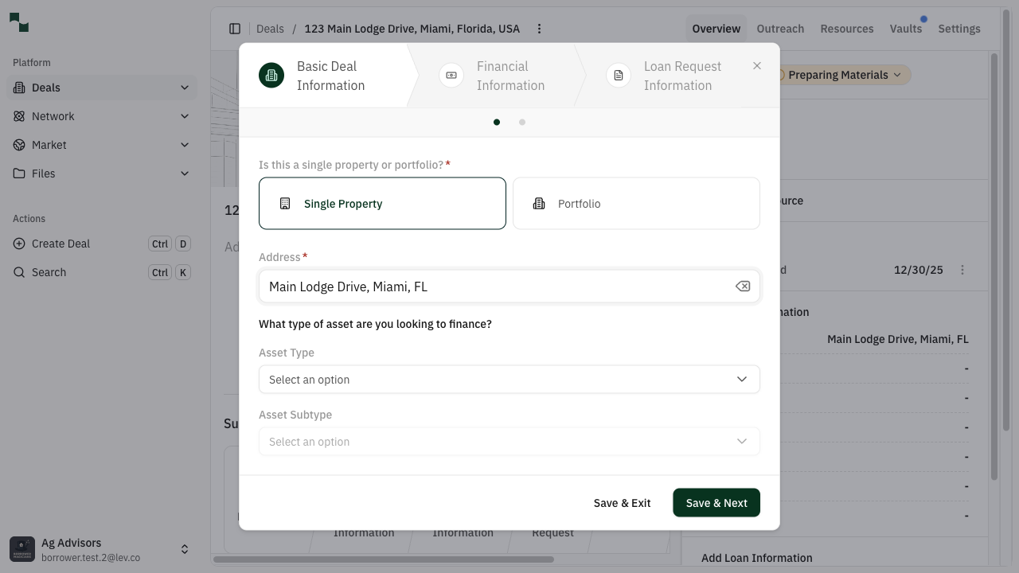This screenshot has height=573, width=1019.
Task: Activate the Search magnifier icon
Action: [18, 272]
